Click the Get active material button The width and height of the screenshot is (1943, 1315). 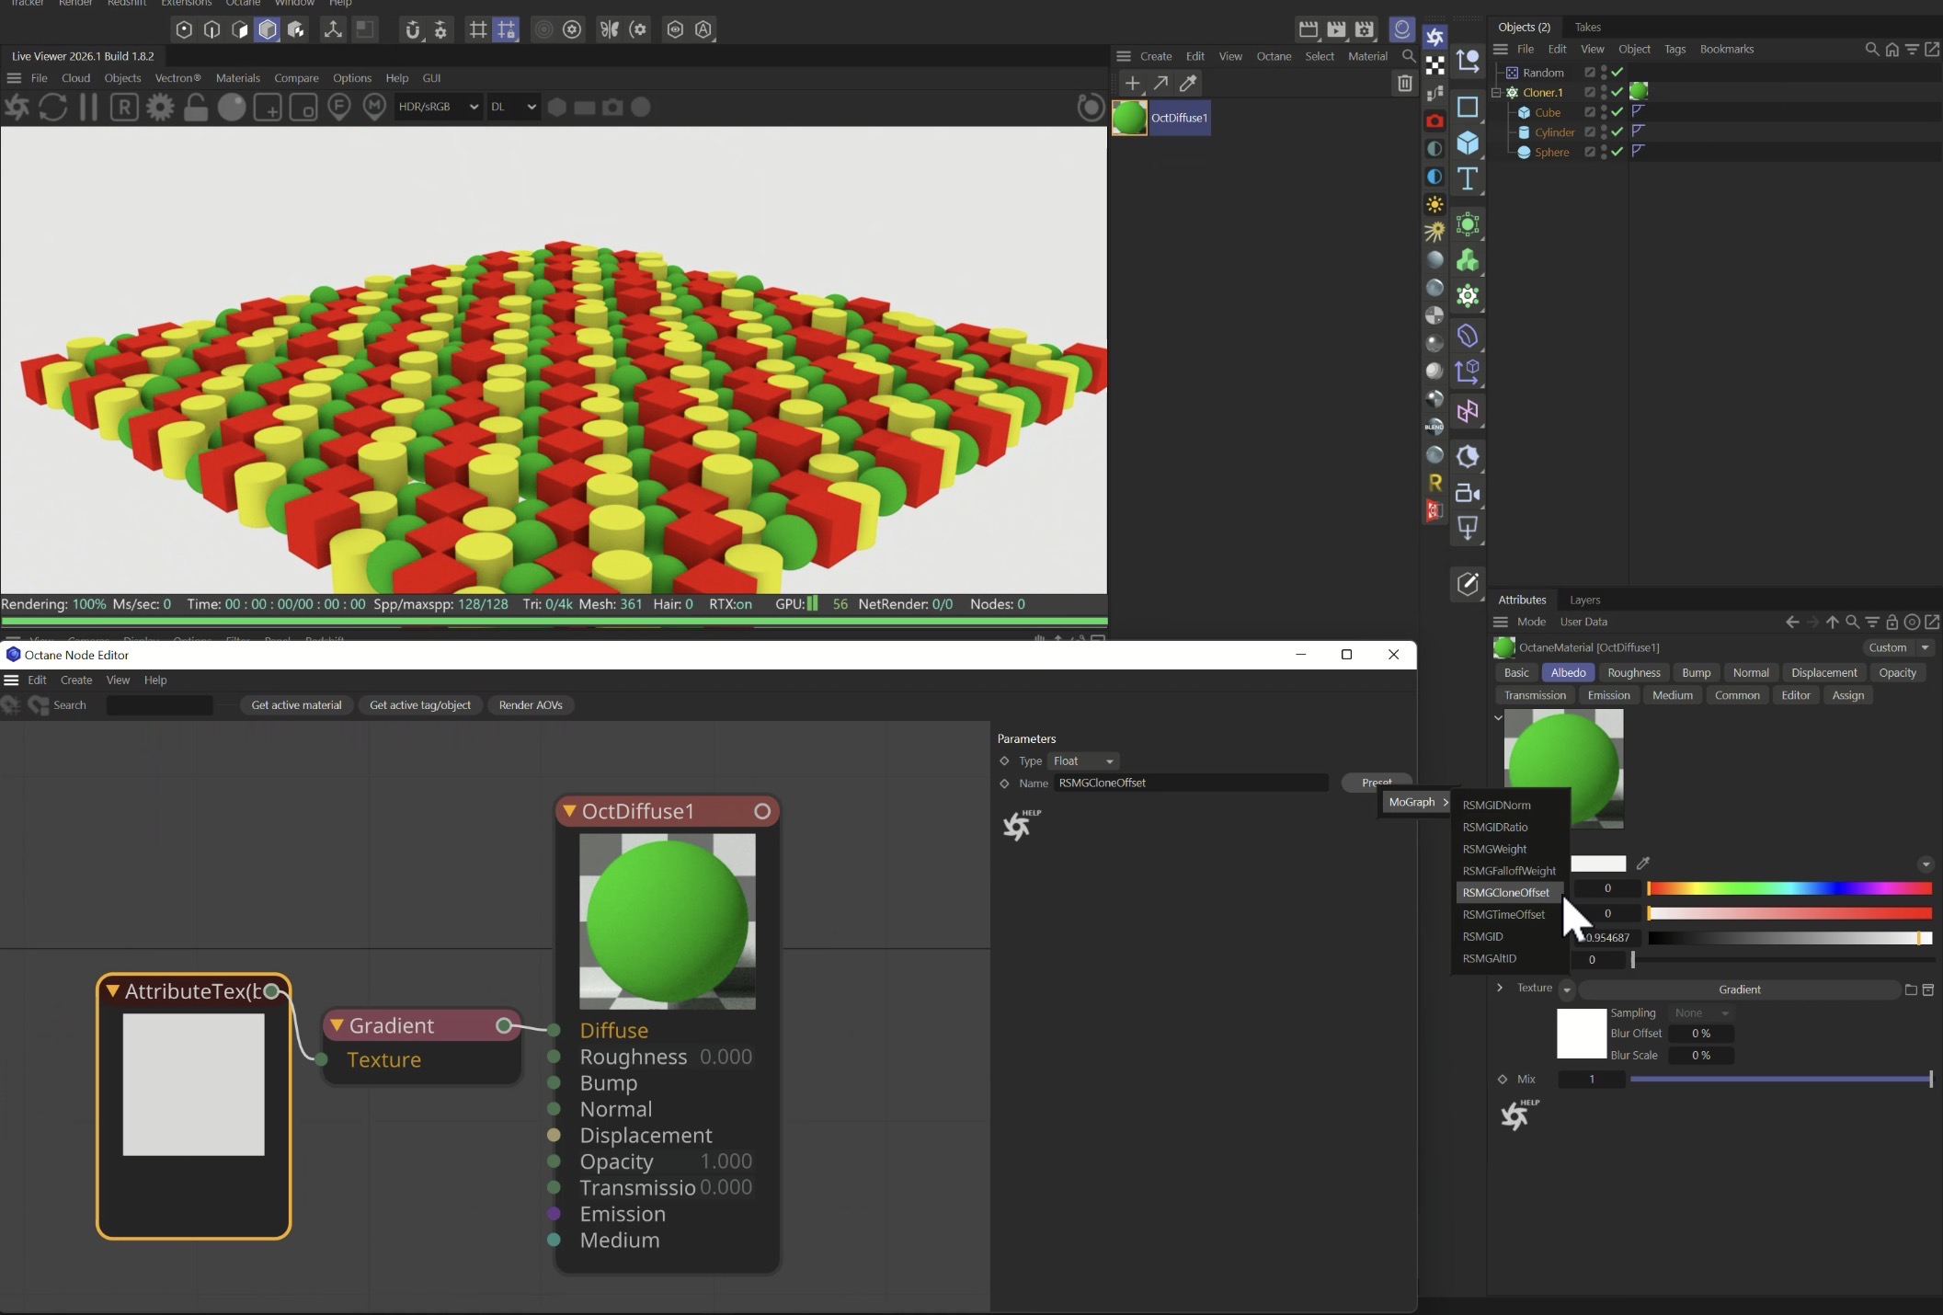point(296,705)
